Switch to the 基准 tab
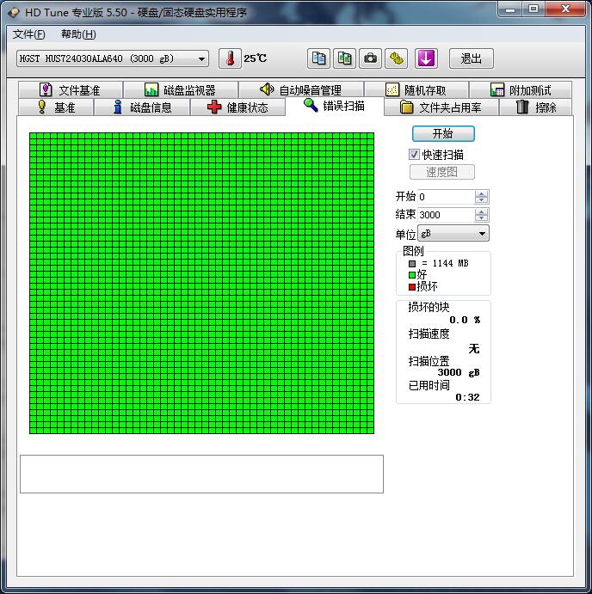592x594 pixels. point(56,107)
